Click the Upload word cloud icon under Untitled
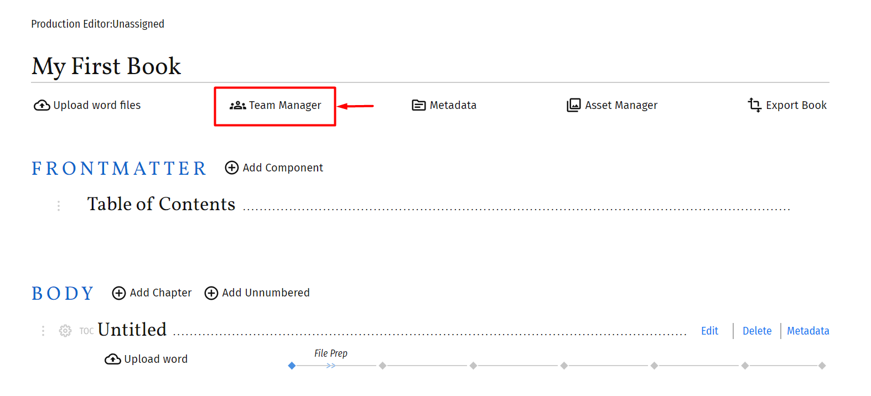The image size is (871, 396). click(113, 359)
